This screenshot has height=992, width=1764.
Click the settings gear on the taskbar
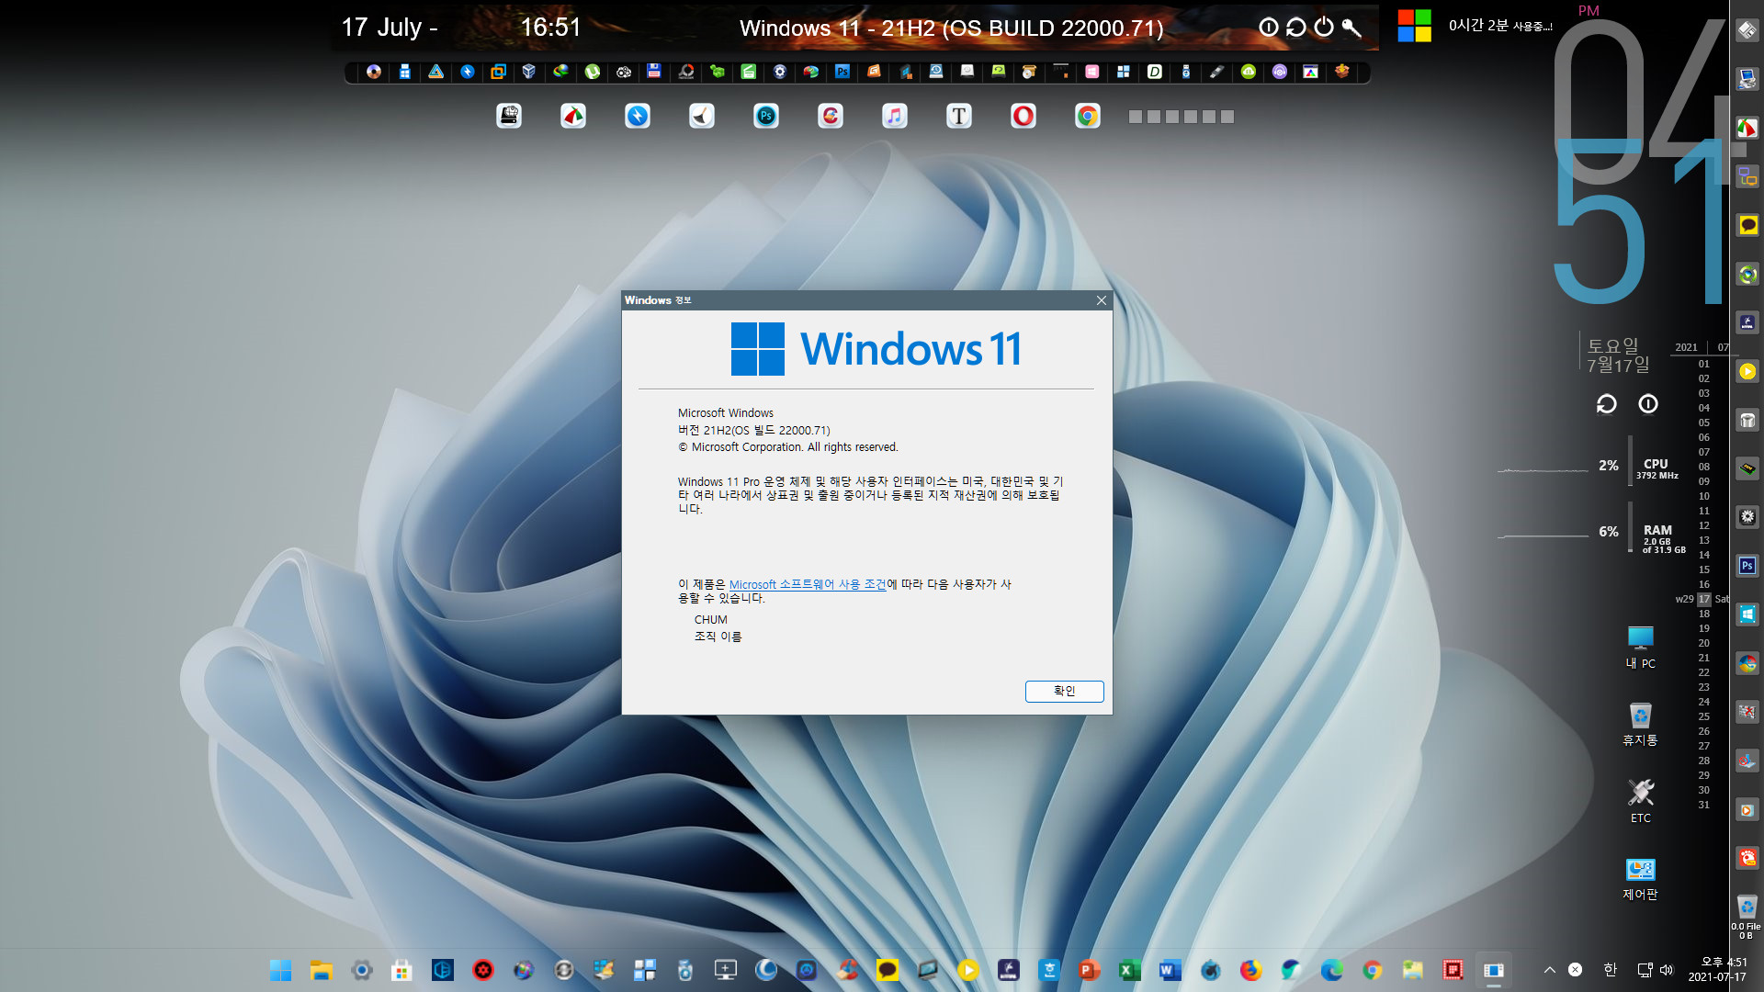click(361, 970)
